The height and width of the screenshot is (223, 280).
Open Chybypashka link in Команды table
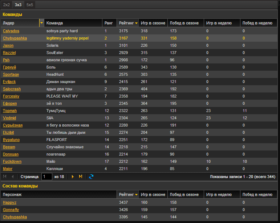coord(15,38)
